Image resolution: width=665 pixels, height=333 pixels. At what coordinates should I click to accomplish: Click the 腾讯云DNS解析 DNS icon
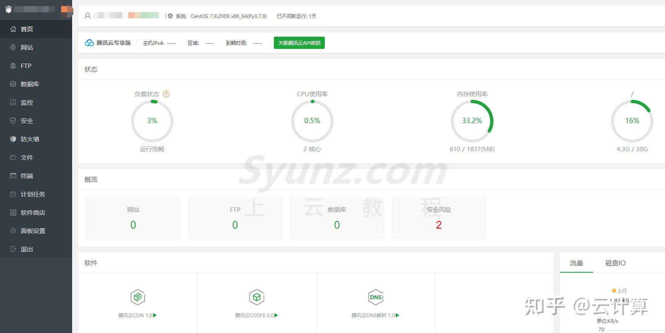click(x=376, y=297)
